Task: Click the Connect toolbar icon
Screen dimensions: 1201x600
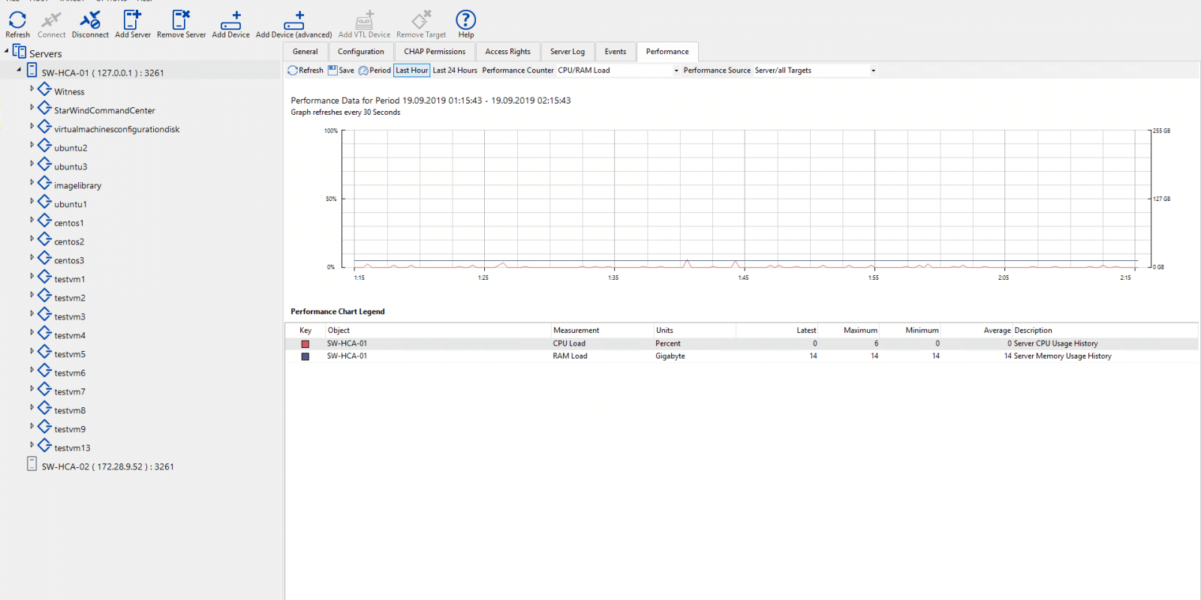Action: [51, 19]
